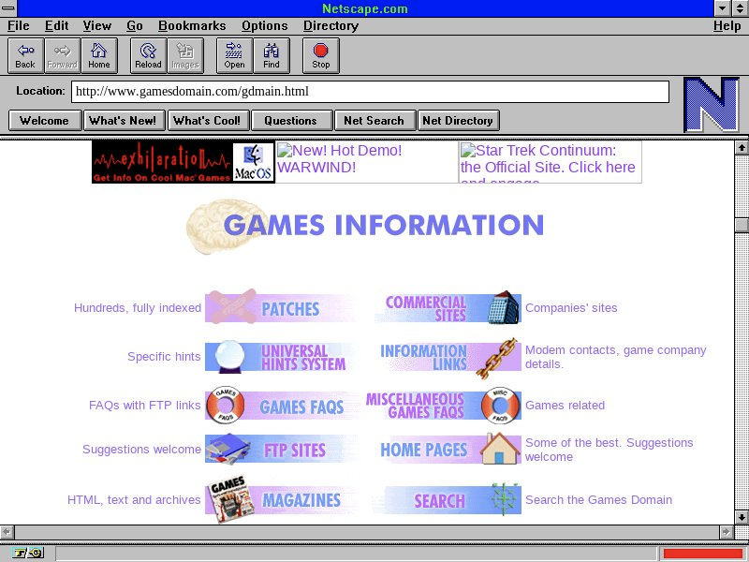Click the Location URL input field
The height and width of the screenshot is (562, 749).
click(x=370, y=92)
